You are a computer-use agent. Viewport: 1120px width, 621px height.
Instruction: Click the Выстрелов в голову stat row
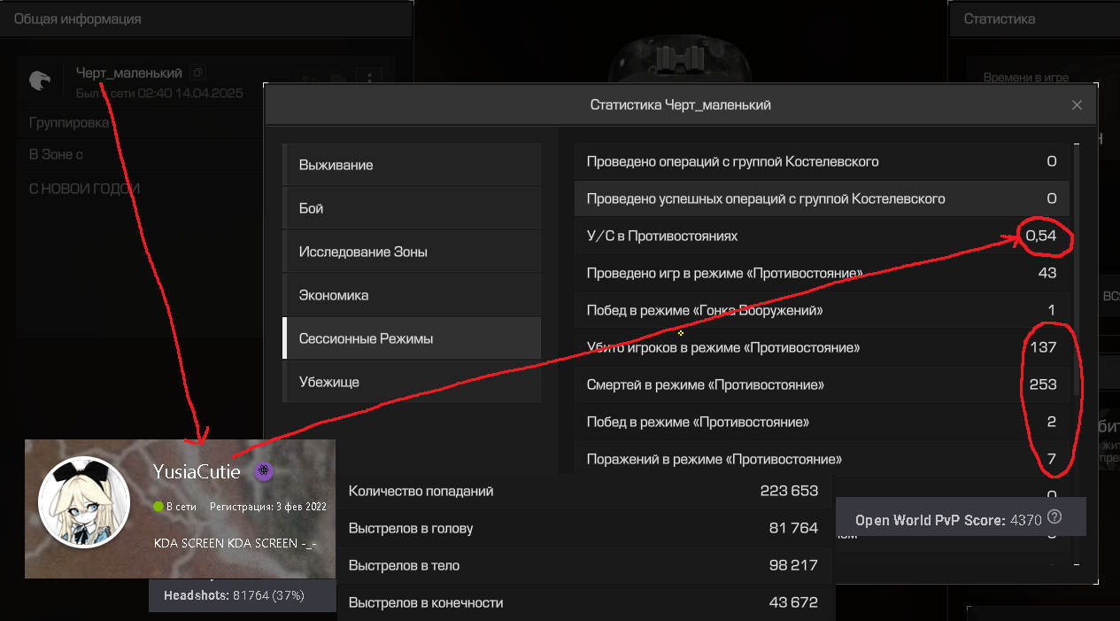583,528
